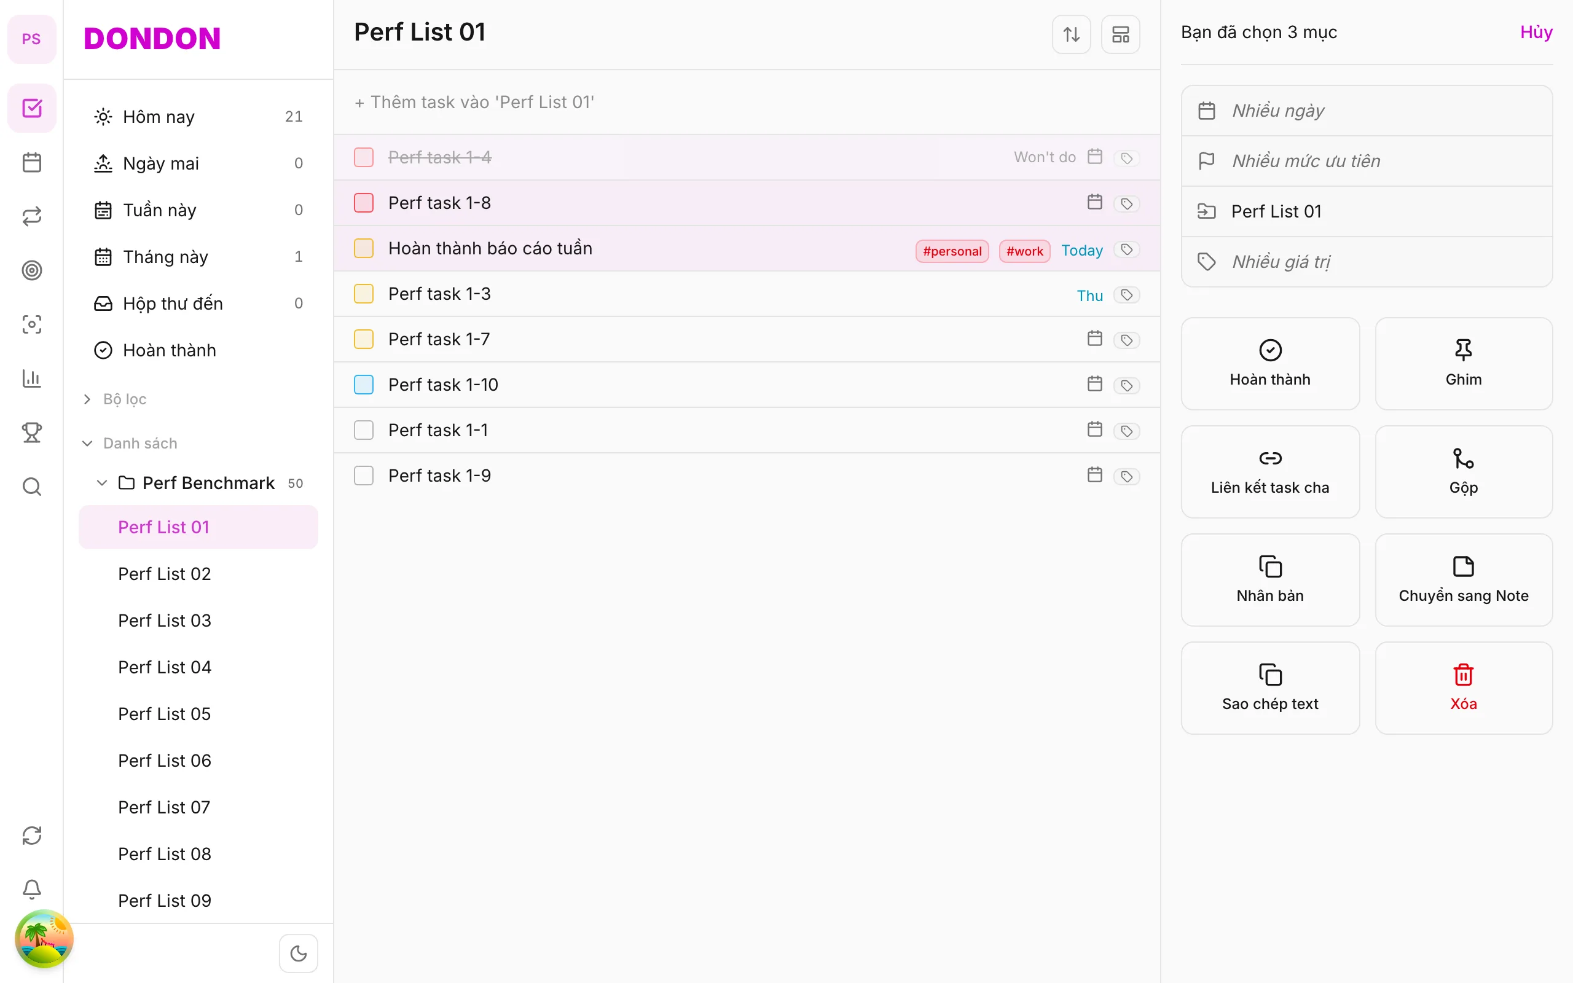
Task: Check the Perf task 1-9 checkbox
Action: (363, 476)
